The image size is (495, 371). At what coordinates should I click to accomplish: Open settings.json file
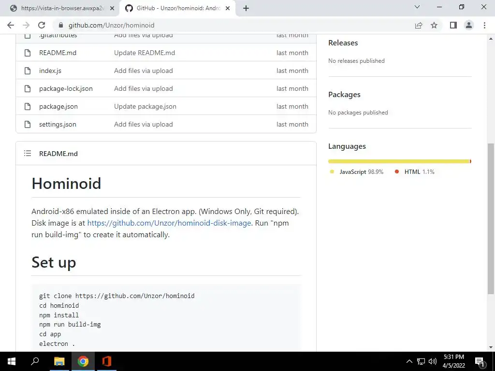58,124
